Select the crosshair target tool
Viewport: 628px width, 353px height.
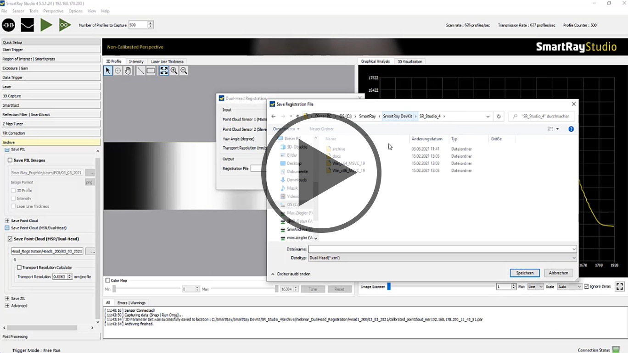(118, 71)
